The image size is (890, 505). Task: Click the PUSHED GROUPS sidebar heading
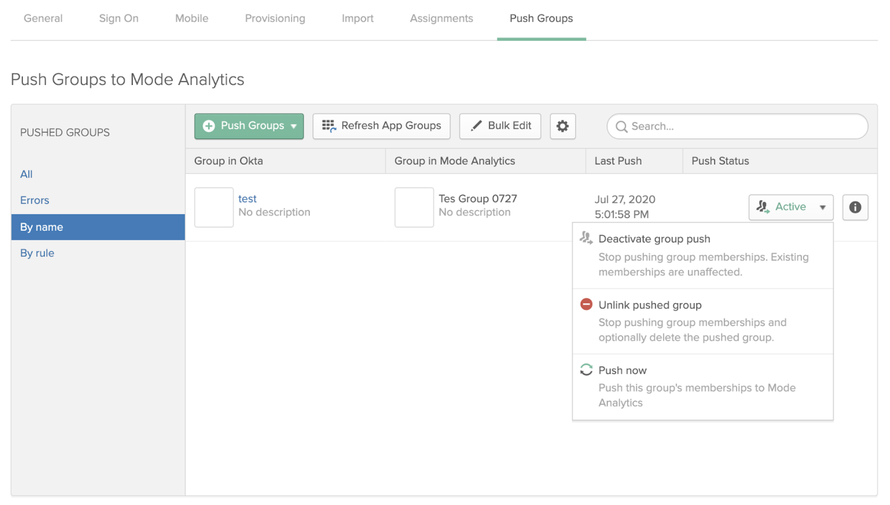click(x=65, y=132)
